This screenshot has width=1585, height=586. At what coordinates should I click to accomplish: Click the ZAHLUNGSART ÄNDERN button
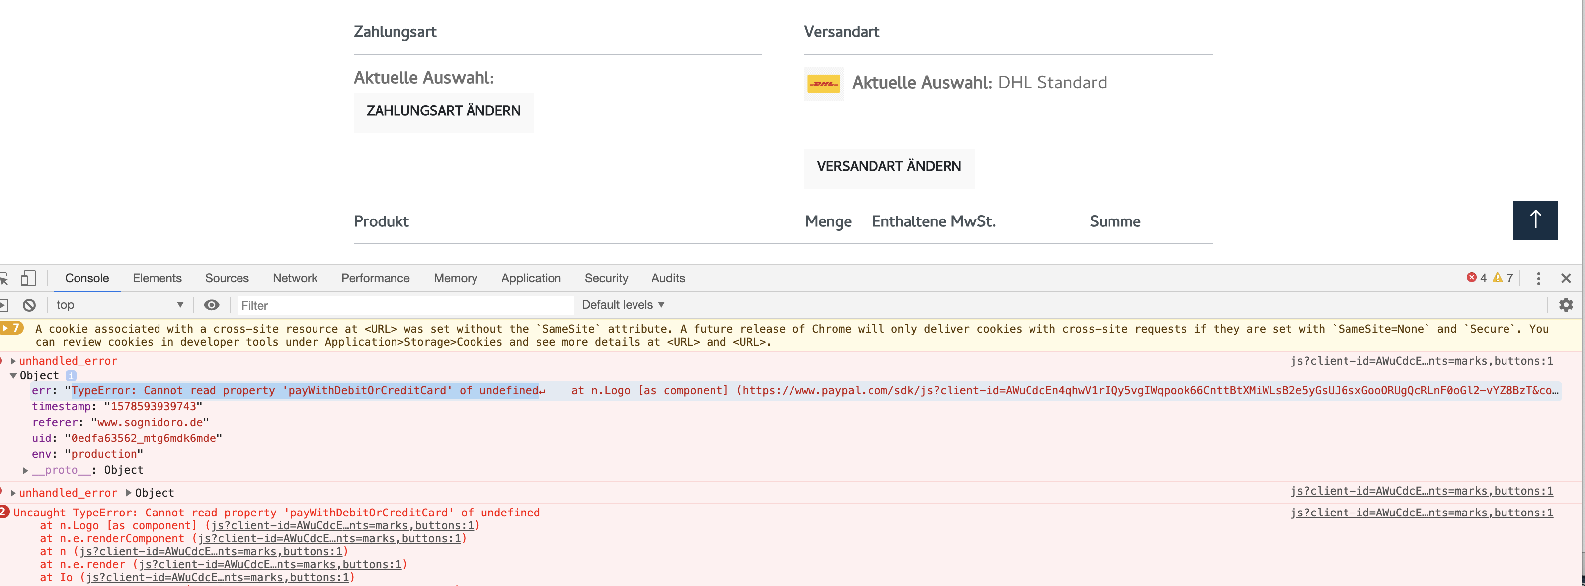tap(443, 111)
